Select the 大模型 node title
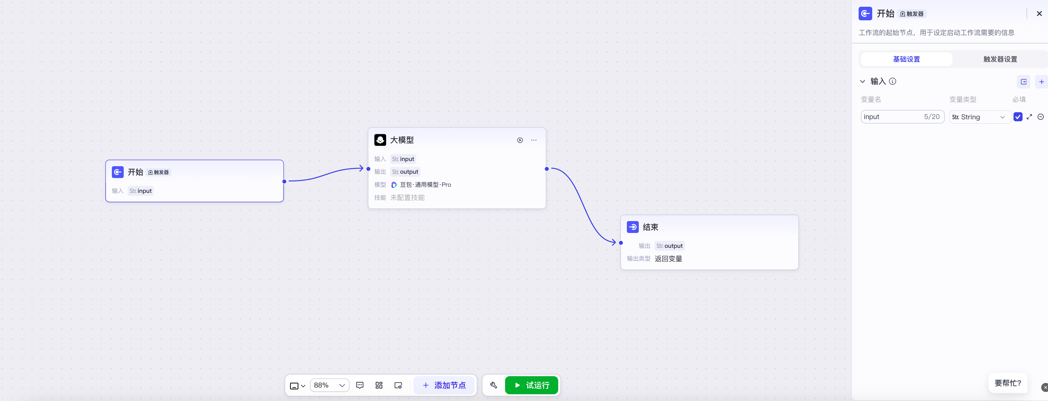This screenshot has width=1048, height=401. [402, 140]
